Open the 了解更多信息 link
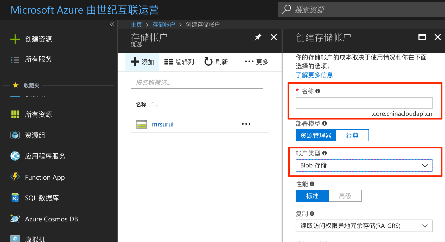This screenshot has height=242, width=445. tap(314, 75)
